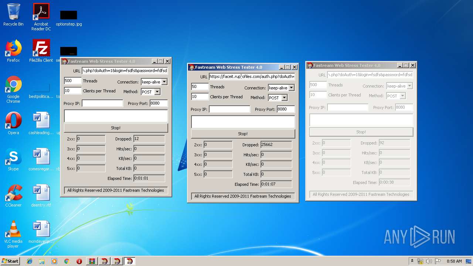Focus URL field in 50-thread window
The width and height of the screenshot is (473, 266).
click(252, 77)
